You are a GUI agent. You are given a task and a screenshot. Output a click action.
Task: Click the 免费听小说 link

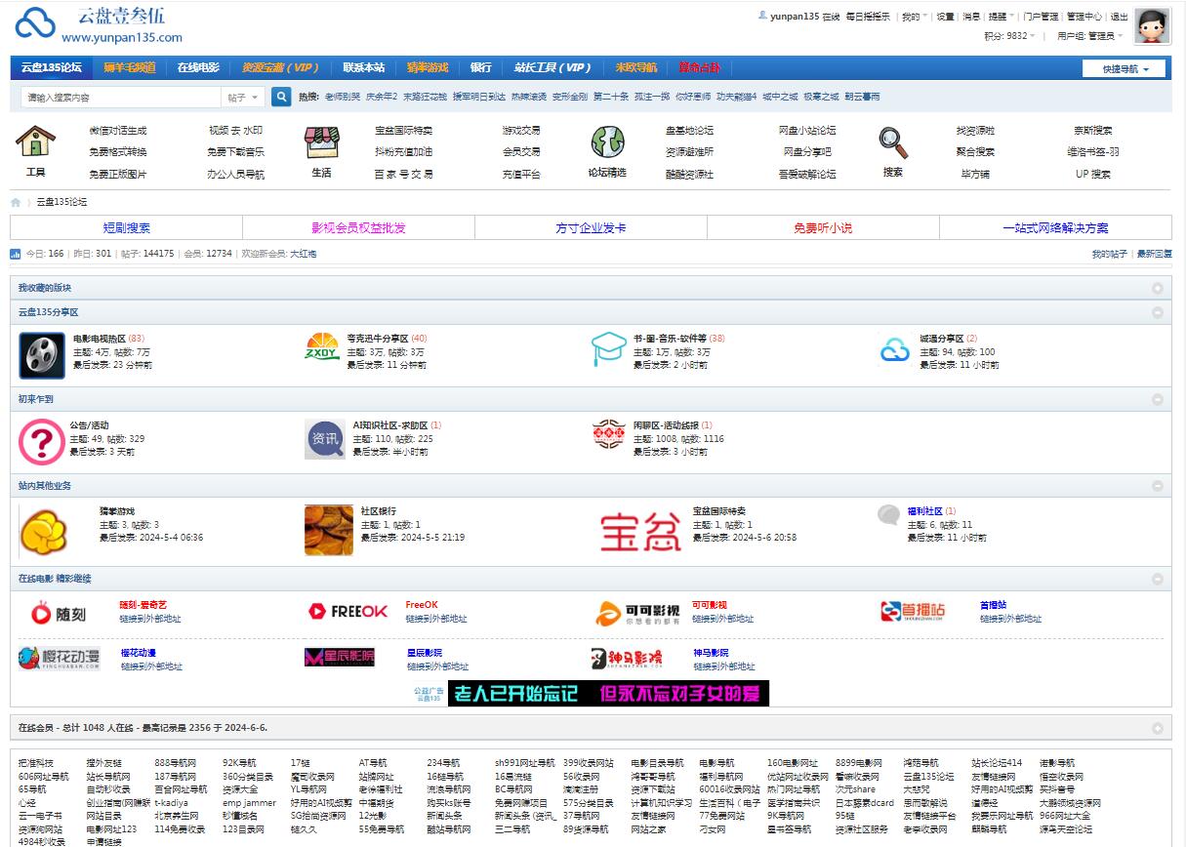(823, 228)
